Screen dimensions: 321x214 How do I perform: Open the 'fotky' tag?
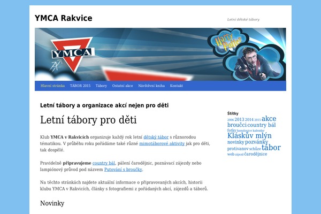(x=232, y=130)
